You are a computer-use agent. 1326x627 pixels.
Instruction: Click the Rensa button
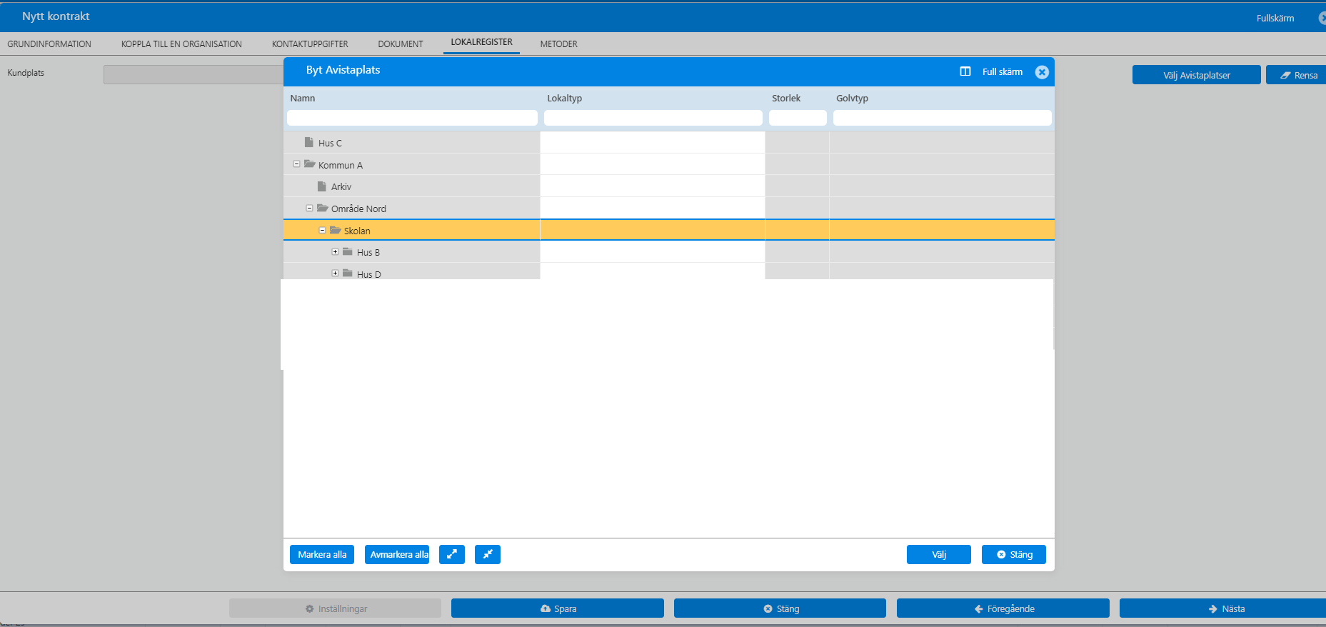tap(1297, 75)
